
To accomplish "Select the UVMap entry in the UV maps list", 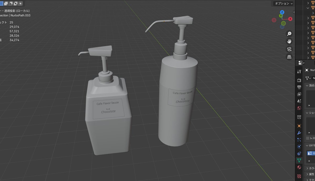I will (311, 153).
